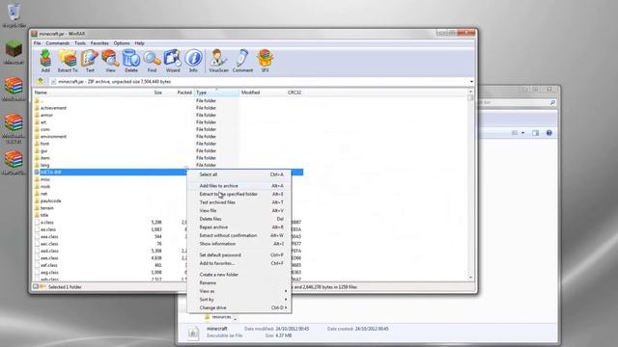Choose Add files to archive
This screenshot has height=347, width=618.
tap(239, 186)
